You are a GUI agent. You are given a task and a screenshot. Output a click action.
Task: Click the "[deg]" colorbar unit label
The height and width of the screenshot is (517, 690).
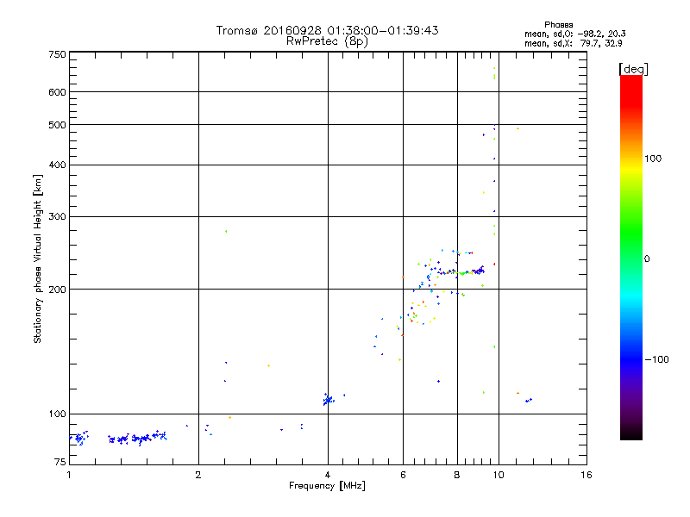633,69
